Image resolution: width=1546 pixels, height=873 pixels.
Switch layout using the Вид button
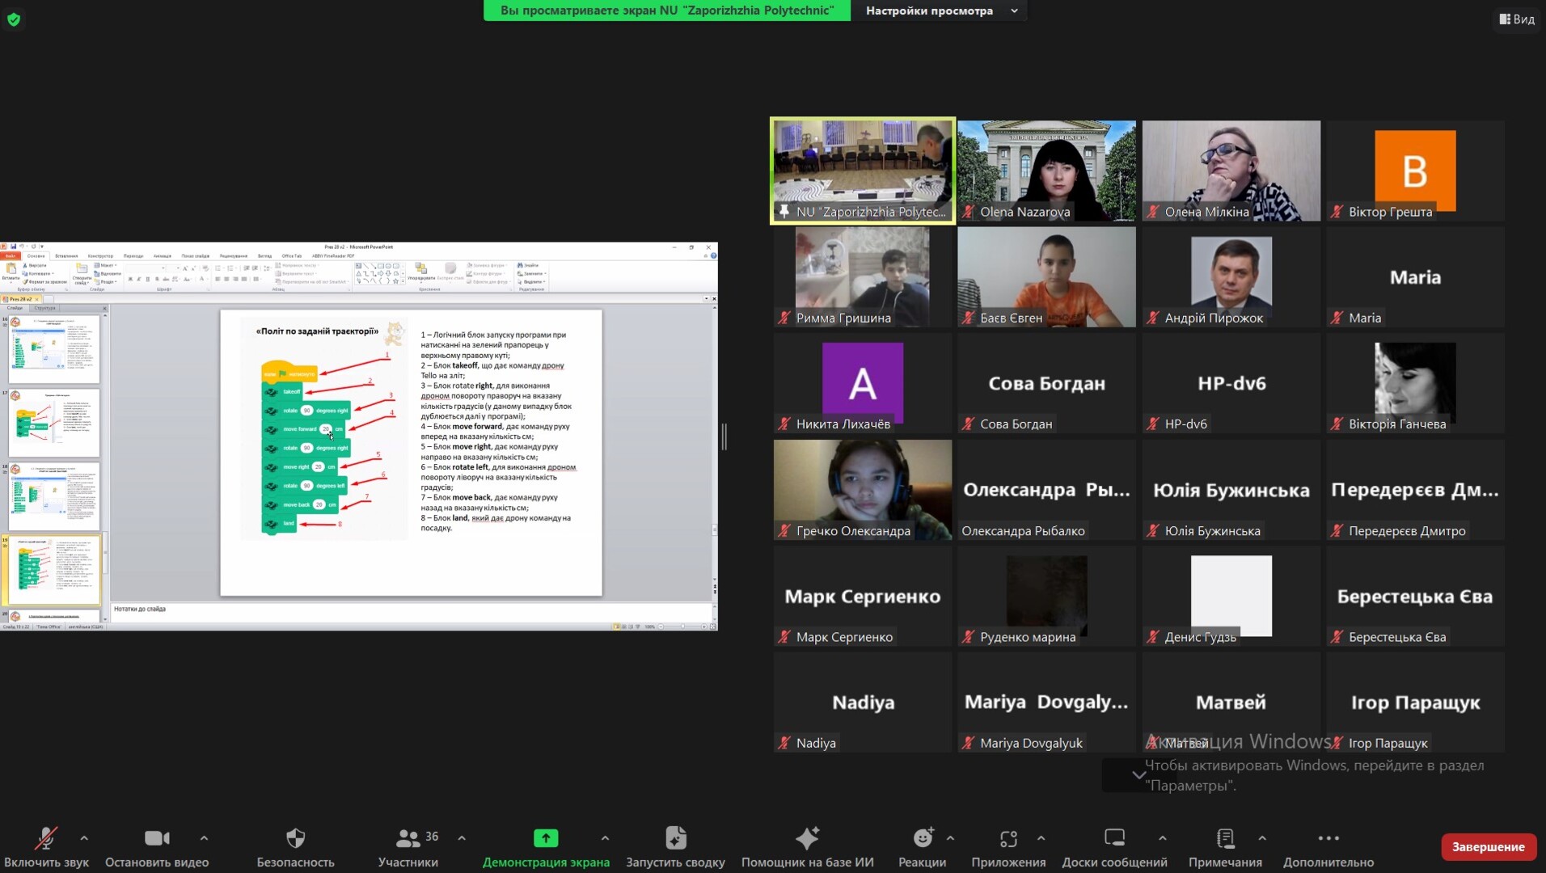tap(1517, 19)
